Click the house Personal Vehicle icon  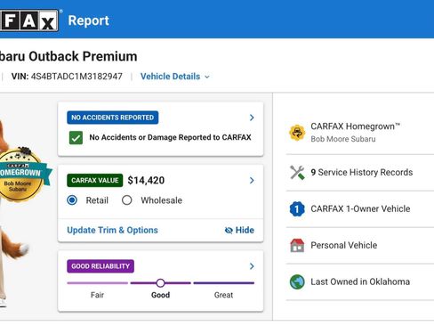(297, 245)
